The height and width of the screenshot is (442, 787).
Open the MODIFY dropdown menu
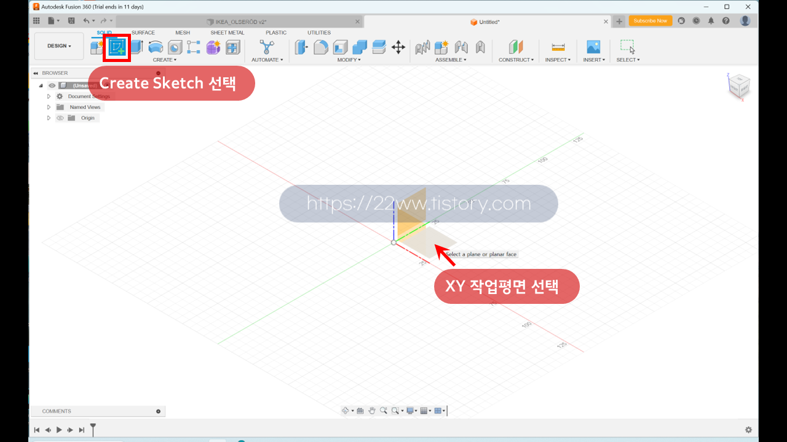click(349, 60)
